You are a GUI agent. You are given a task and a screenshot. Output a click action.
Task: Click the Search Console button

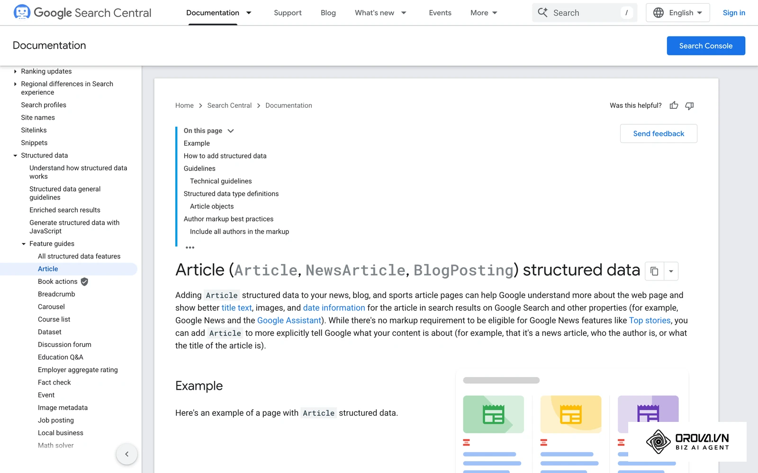(x=706, y=46)
